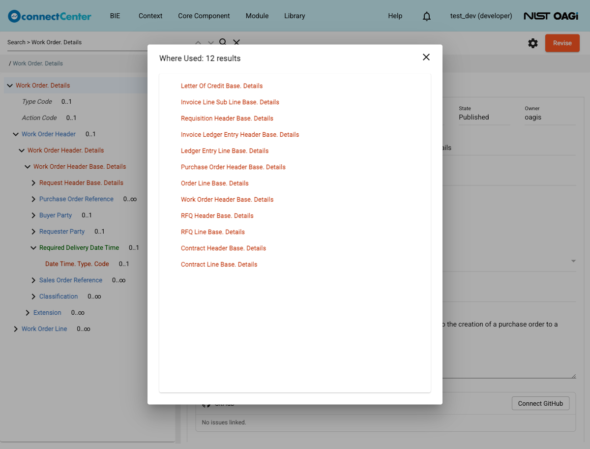Expand the Classification node
The width and height of the screenshot is (590, 449).
(33, 297)
